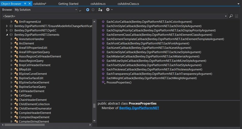The image size is (242, 129).
Task: Click the tree vertical scrollbar thumb
Action: [94, 106]
